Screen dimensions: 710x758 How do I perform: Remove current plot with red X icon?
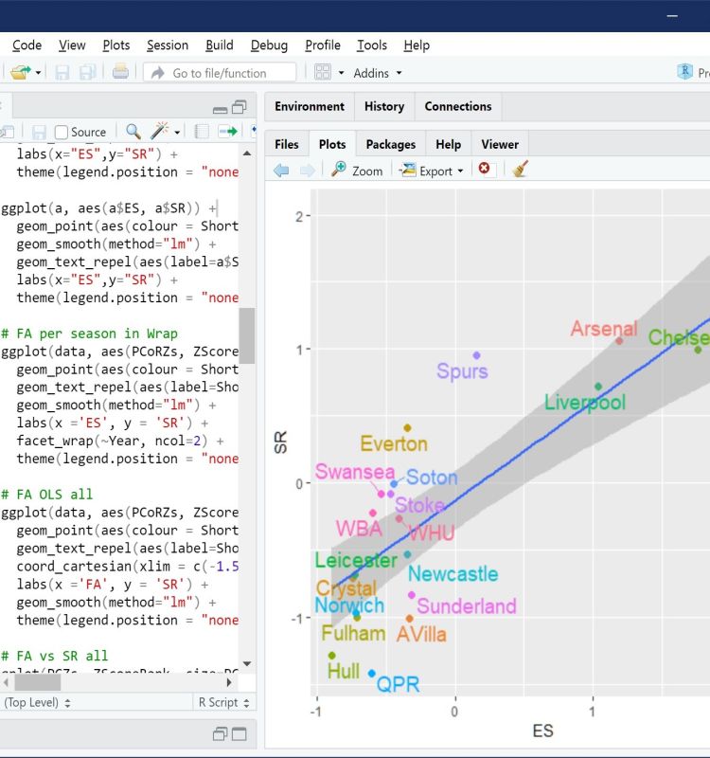(485, 170)
